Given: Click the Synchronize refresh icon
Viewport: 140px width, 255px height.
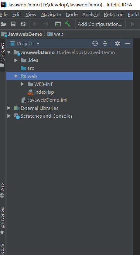Looking at the screenshot, I should [x=23, y=24].
